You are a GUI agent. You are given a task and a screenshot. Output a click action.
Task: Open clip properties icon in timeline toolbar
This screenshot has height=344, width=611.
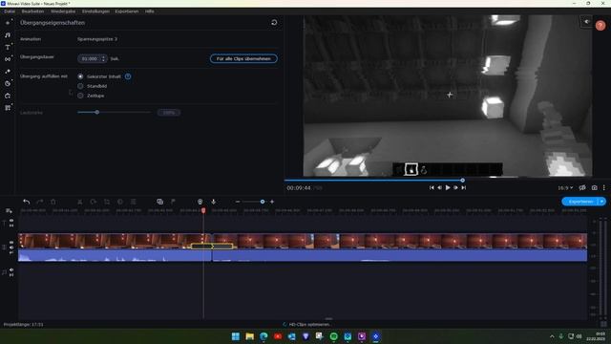(x=134, y=202)
